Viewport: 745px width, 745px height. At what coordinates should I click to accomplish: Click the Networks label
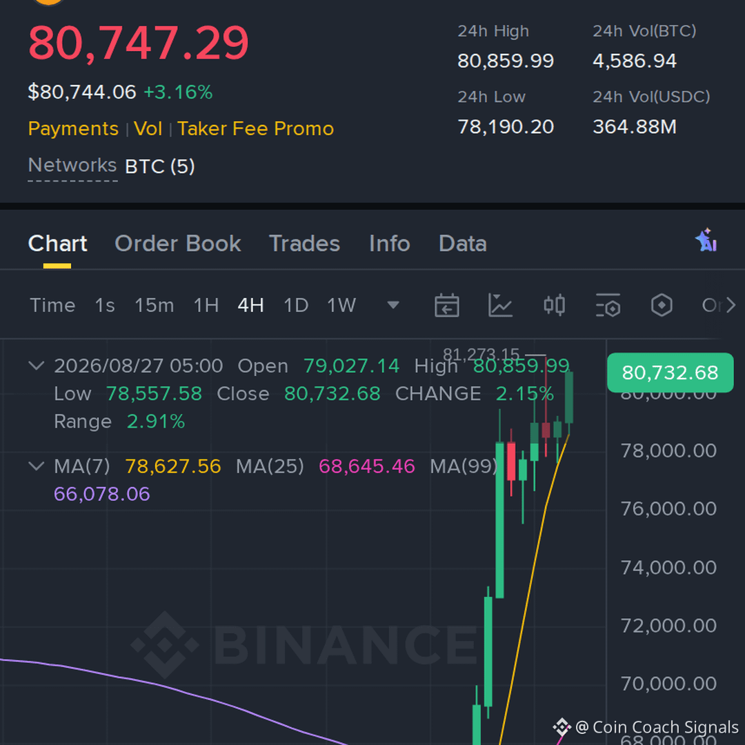72,166
